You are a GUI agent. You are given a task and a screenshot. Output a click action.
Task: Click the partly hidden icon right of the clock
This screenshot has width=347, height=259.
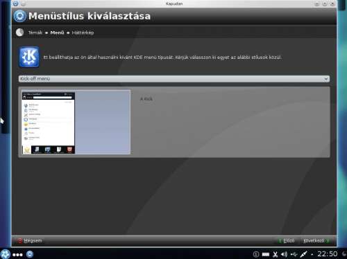[x=344, y=254]
